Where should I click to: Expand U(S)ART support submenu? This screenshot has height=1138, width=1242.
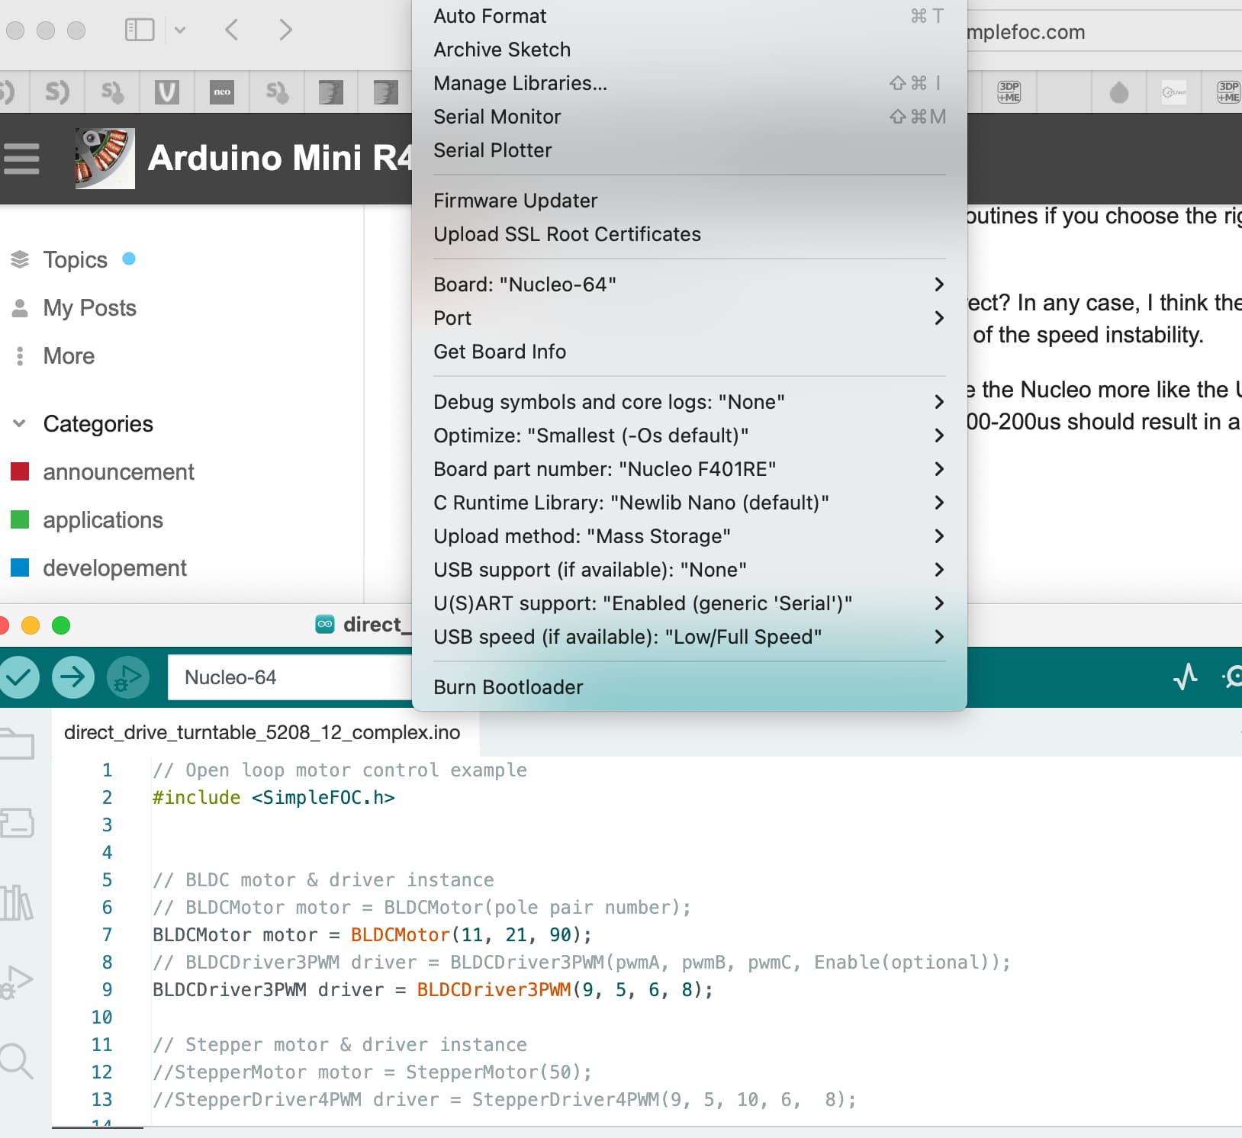689,603
